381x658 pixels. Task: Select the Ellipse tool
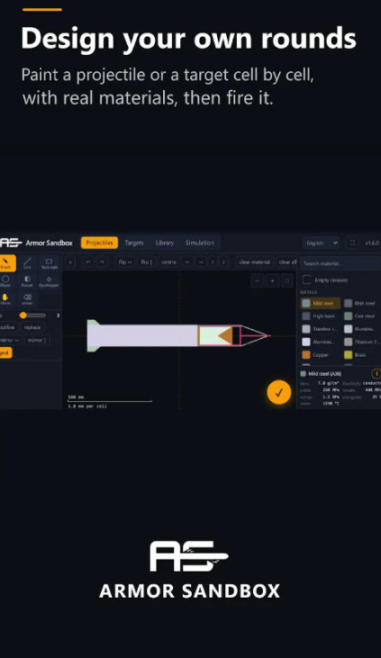coord(5,280)
